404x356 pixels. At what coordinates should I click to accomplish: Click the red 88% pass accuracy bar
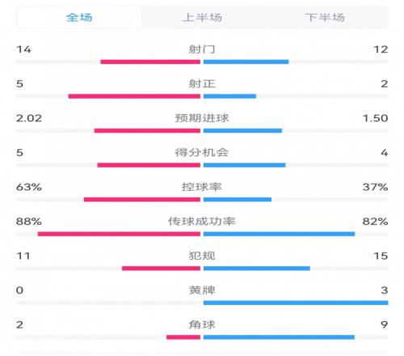coord(119,234)
